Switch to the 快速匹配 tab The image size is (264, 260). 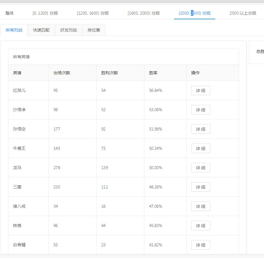pos(41,30)
